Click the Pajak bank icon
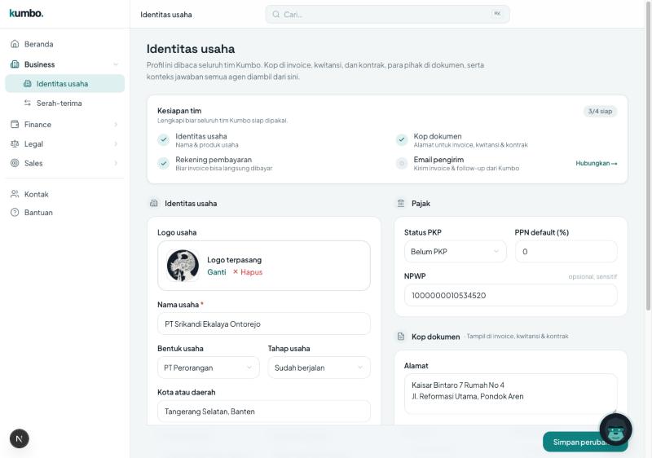Image resolution: width=652 pixels, height=458 pixels. [x=401, y=203]
